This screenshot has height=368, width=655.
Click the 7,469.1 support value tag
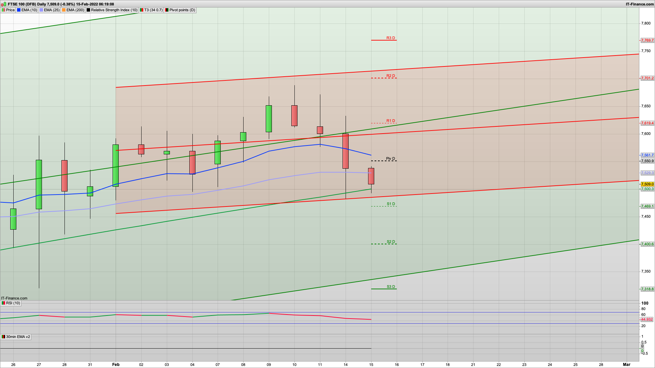click(647, 206)
